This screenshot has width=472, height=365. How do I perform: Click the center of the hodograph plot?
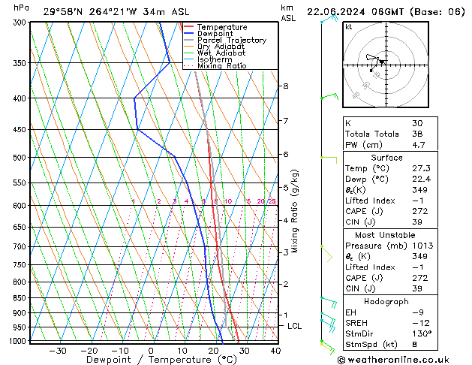383,62
